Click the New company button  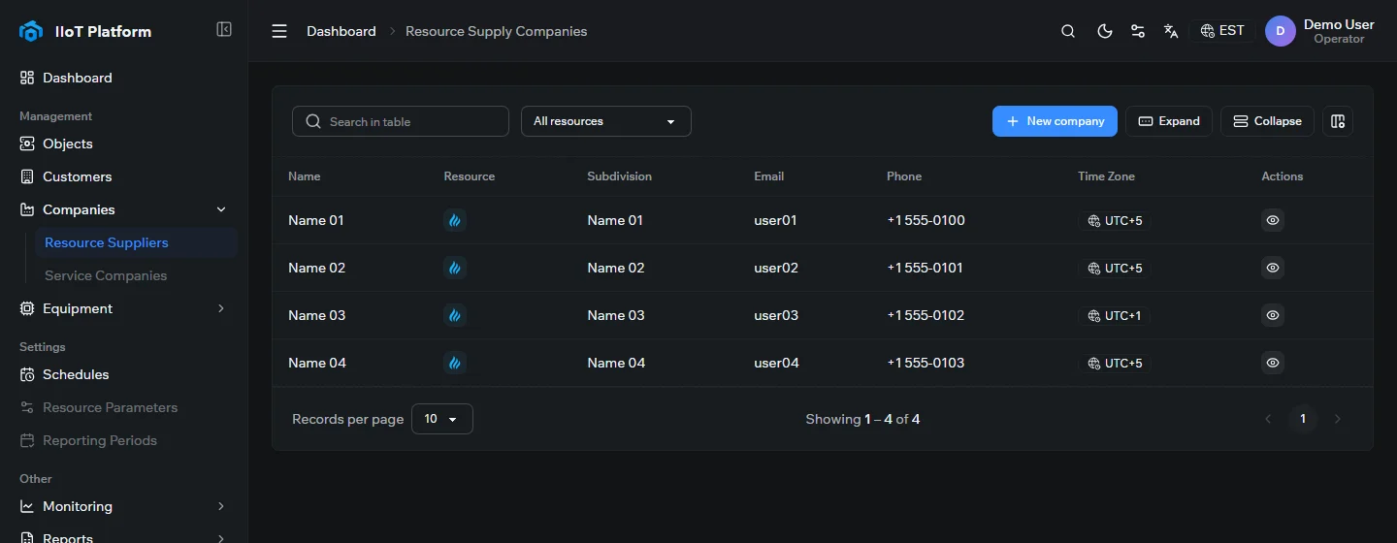[1055, 121]
